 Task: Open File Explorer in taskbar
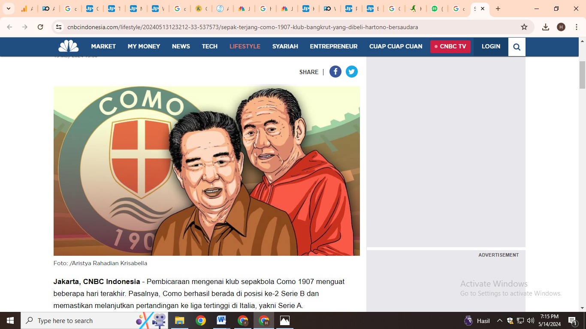click(x=179, y=320)
